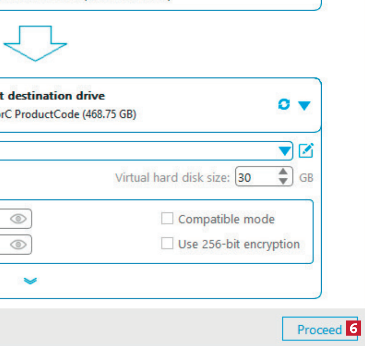365x346 pixels.
Task: Tick the Use 256-bit encryption checkbox
Action: click(167, 244)
